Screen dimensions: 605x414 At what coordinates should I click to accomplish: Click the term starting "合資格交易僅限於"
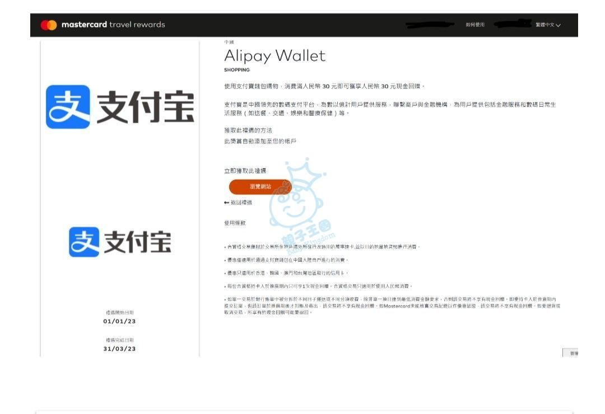tap(322, 247)
